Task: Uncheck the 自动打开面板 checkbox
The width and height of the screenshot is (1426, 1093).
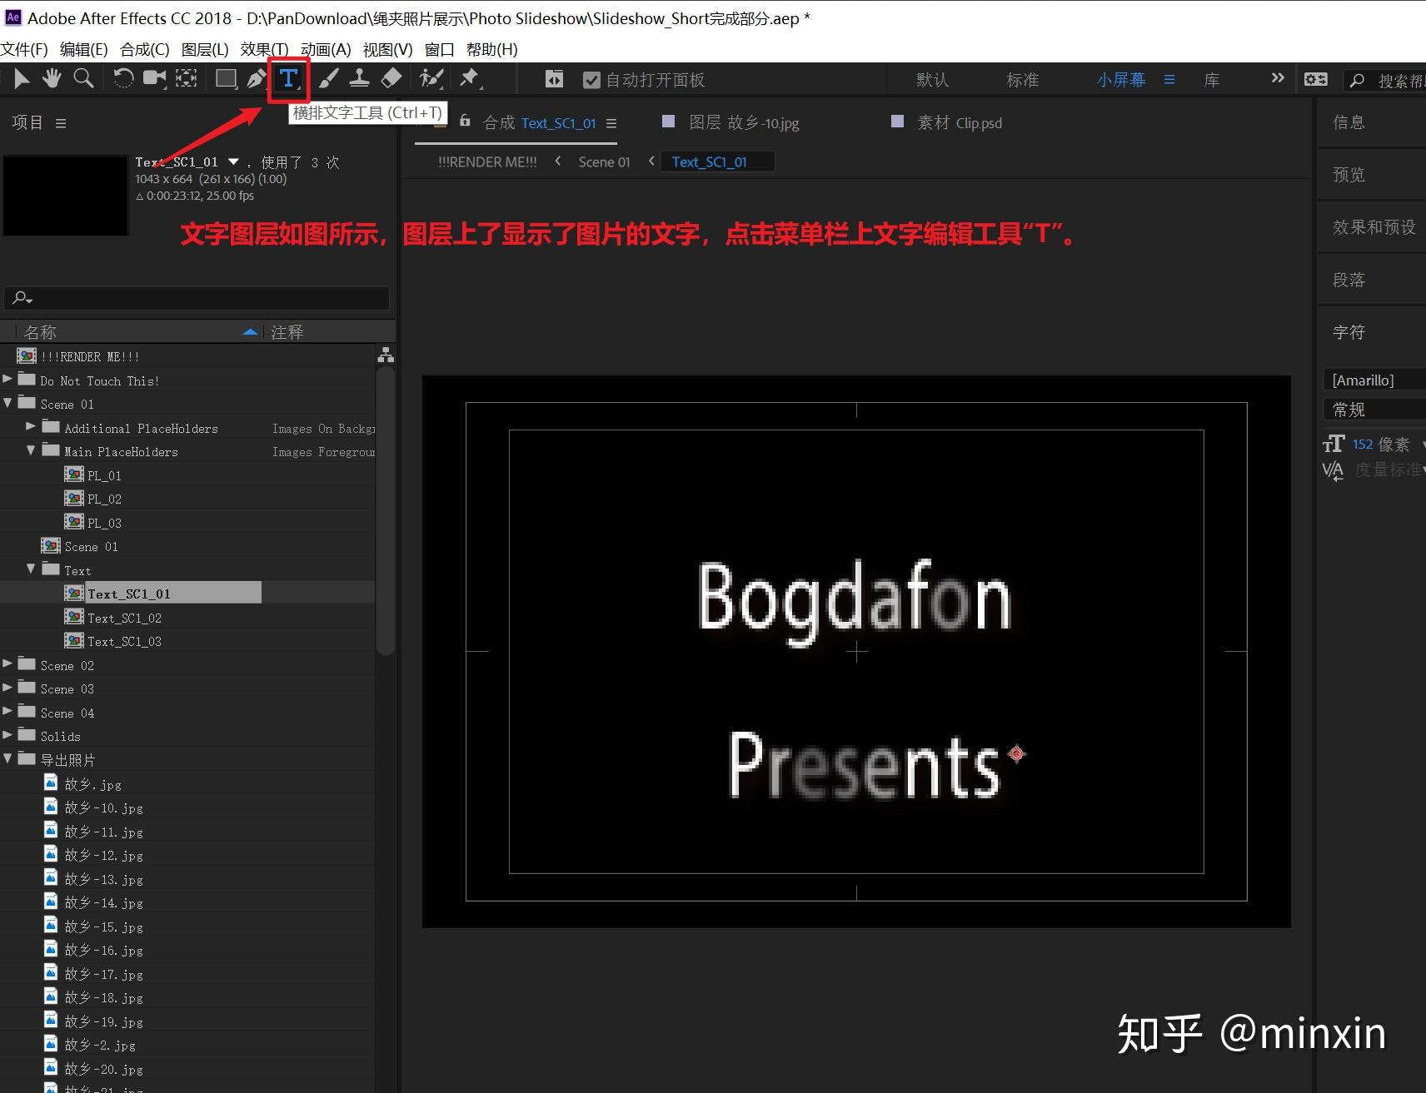Action: (x=592, y=79)
